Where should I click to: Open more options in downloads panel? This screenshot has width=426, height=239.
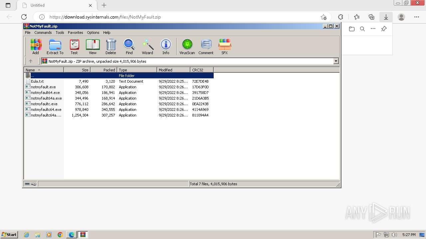(x=373, y=29)
